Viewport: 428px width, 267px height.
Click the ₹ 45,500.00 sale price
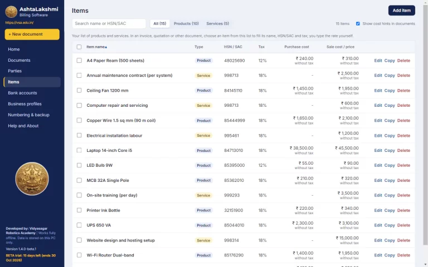(x=347, y=148)
